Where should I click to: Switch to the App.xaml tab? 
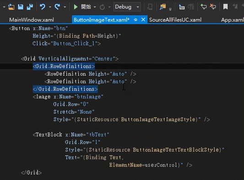(233, 20)
